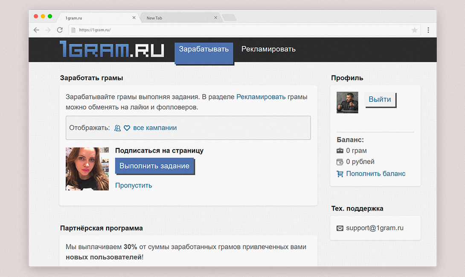Viewport: 465px width, 277px height.
Task: Filter by likes heart icon
Action: click(127, 128)
